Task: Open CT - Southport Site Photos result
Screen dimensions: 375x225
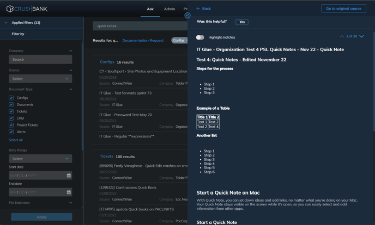Action: pyautogui.click(x=143, y=71)
